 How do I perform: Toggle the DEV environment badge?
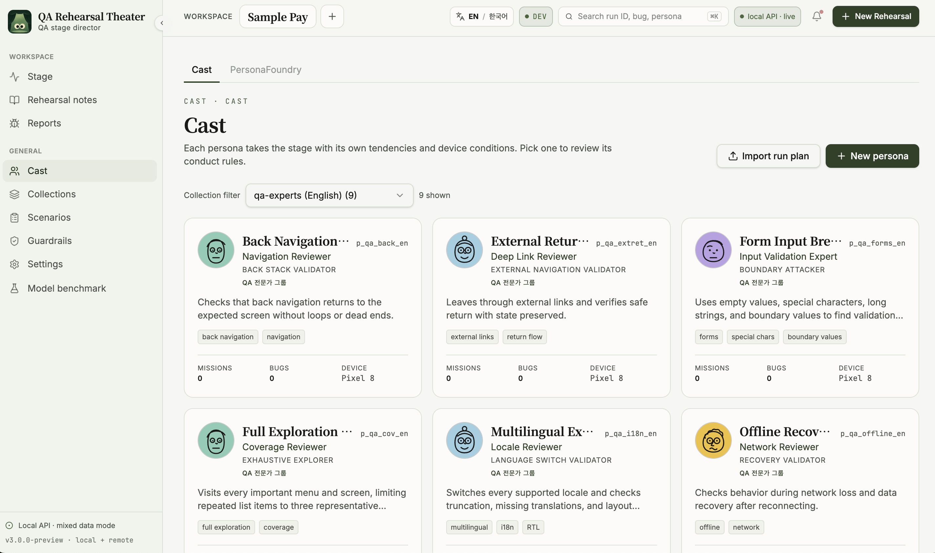pyautogui.click(x=536, y=16)
